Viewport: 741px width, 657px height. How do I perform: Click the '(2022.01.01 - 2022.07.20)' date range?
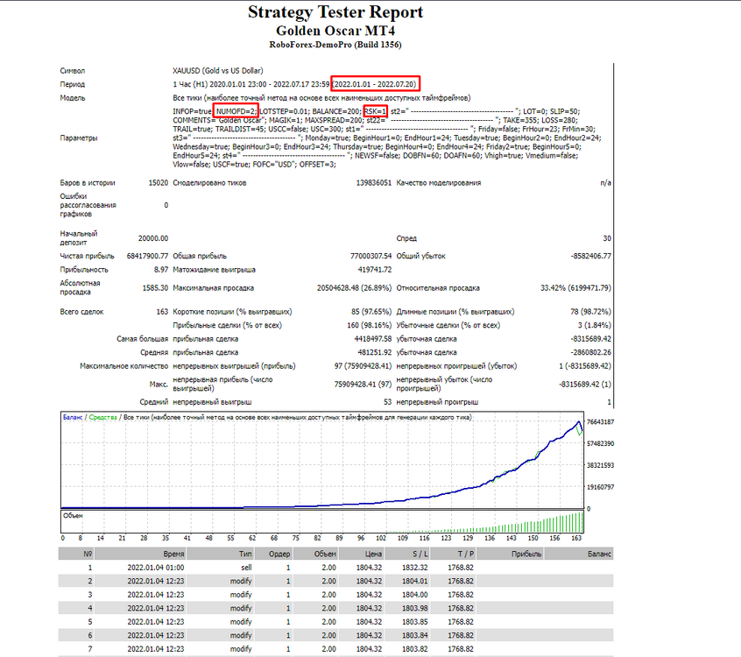375,84
